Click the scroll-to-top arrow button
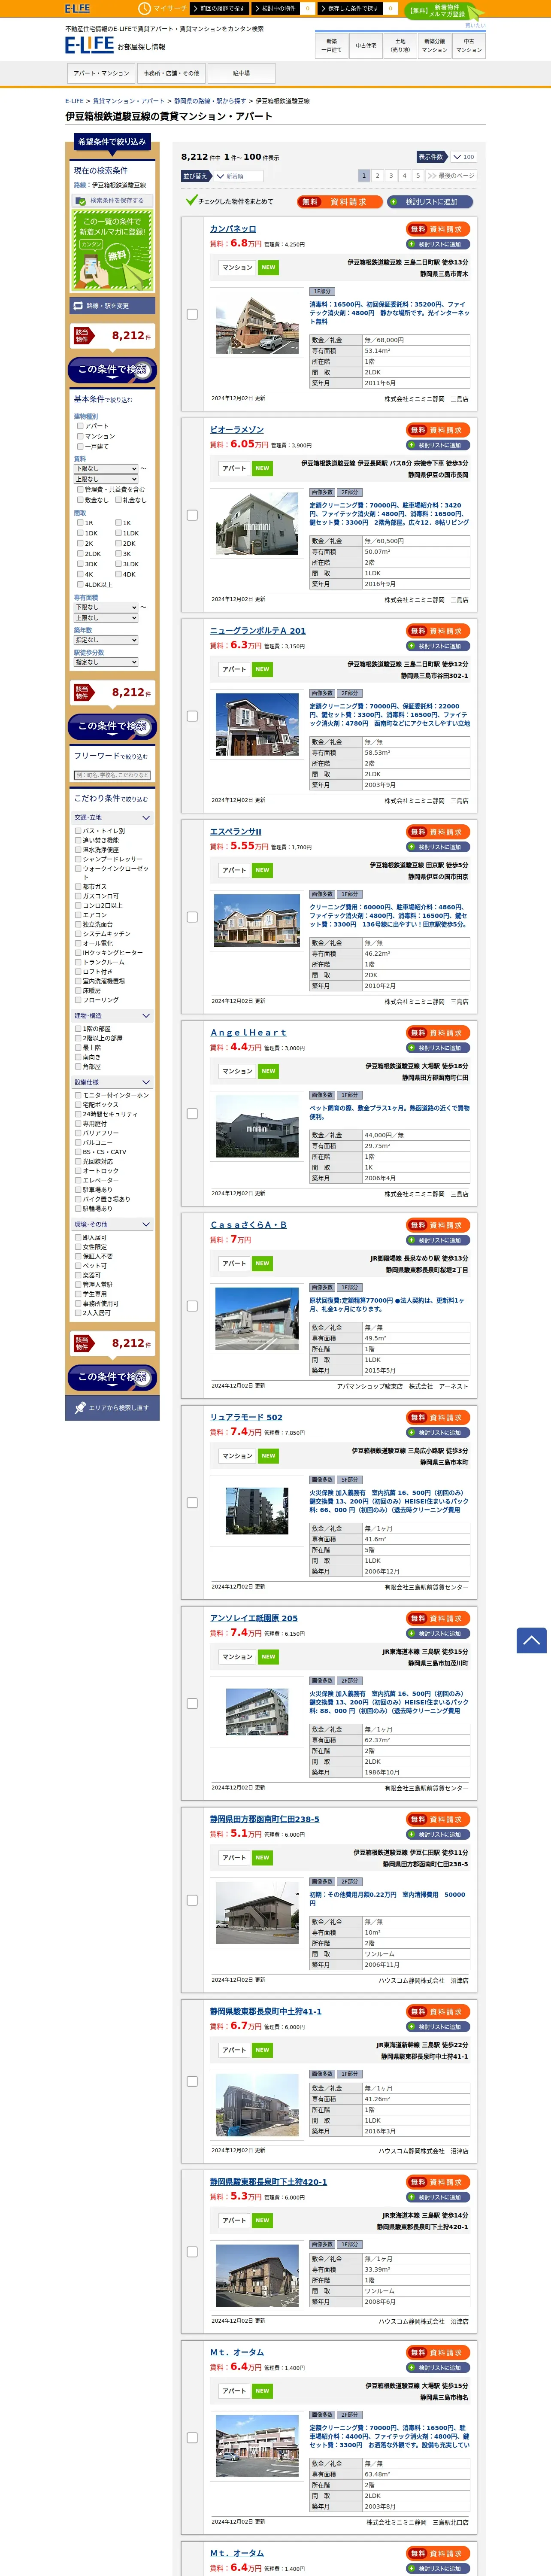This screenshot has height=2576, width=551. point(531,1640)
